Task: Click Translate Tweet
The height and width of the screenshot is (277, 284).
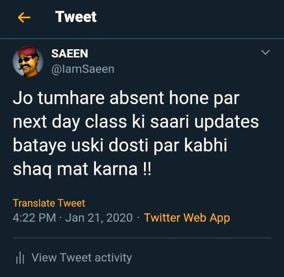Action: [49, 203]
